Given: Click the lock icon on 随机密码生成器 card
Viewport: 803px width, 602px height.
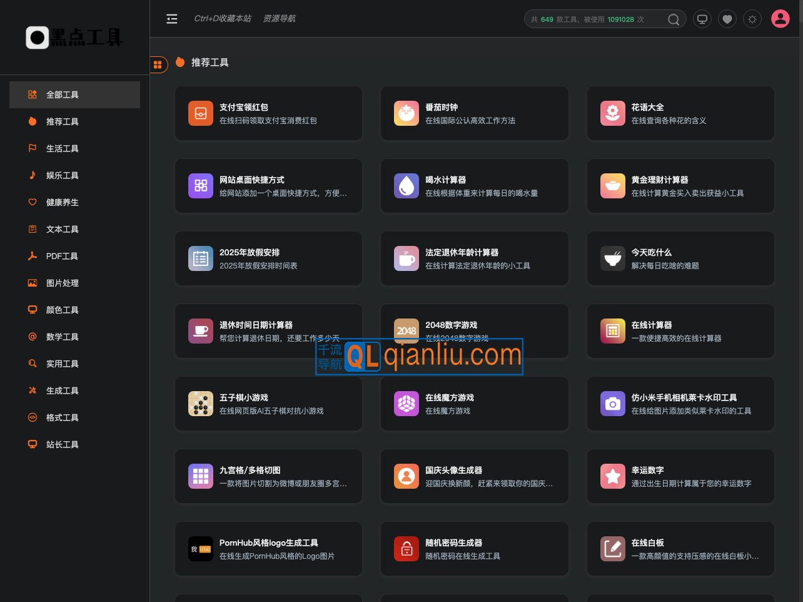Looking at the screenshot, I should [407, 549].
